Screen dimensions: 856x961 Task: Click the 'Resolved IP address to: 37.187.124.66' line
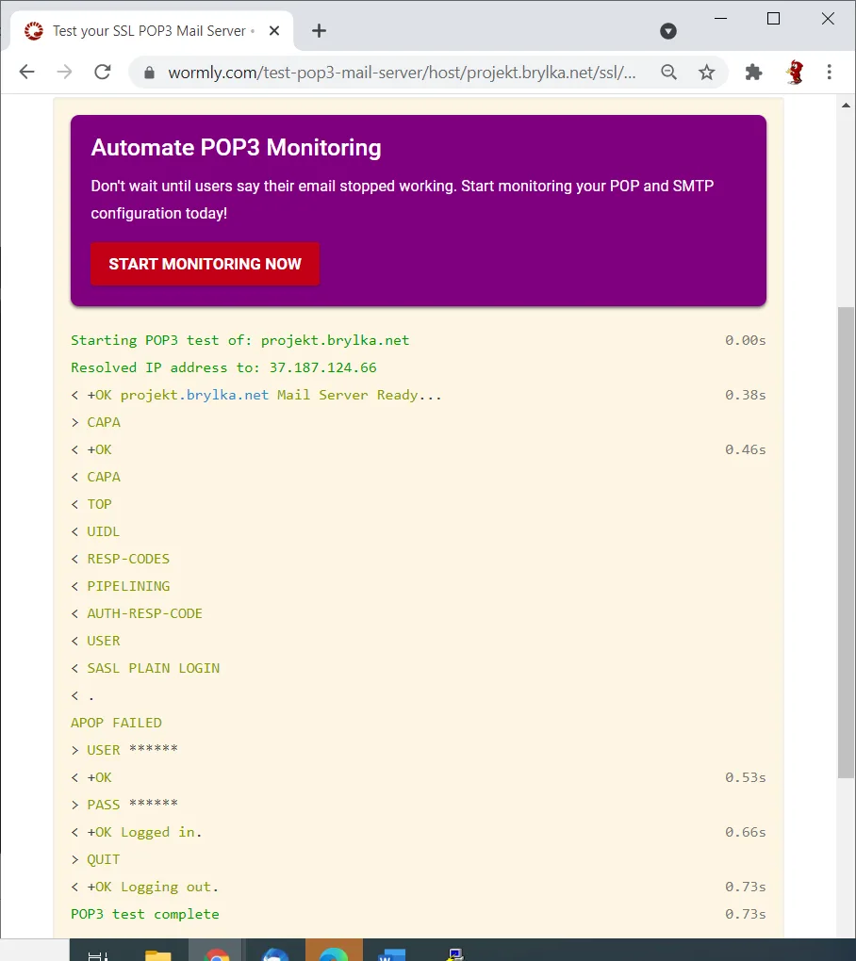[x=223, y=367]
